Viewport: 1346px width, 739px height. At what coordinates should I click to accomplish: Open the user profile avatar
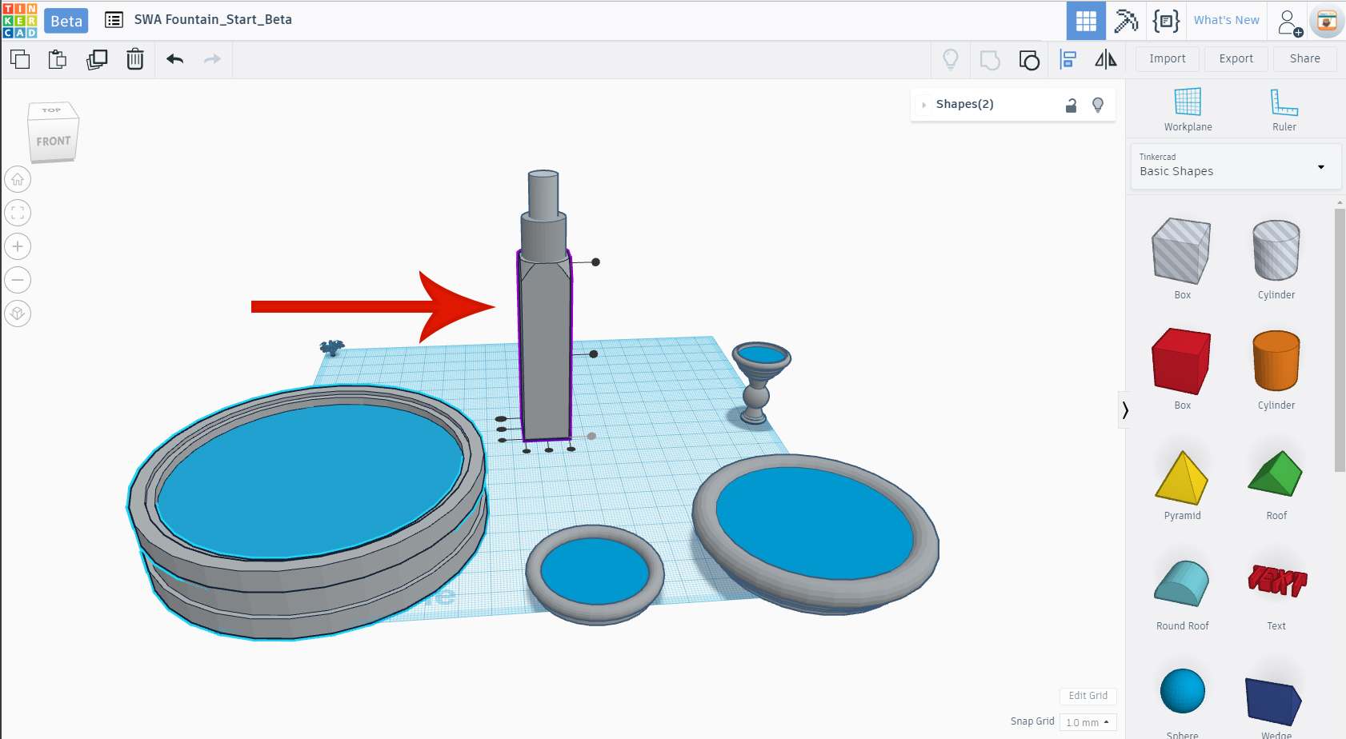tap(1327, 22)
